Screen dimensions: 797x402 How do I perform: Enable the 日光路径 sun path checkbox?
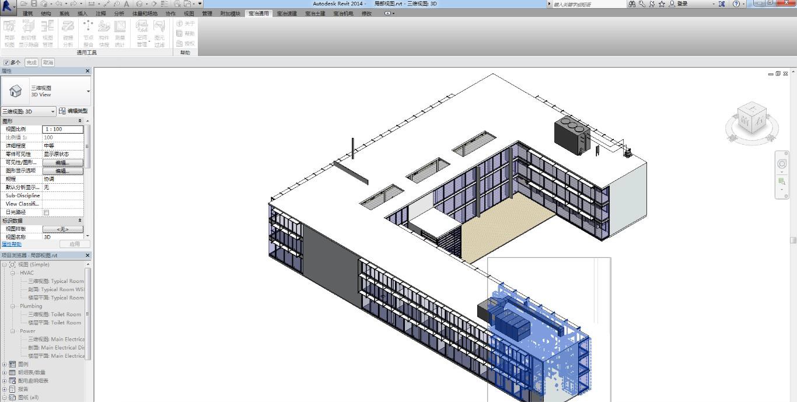(47, 212)
